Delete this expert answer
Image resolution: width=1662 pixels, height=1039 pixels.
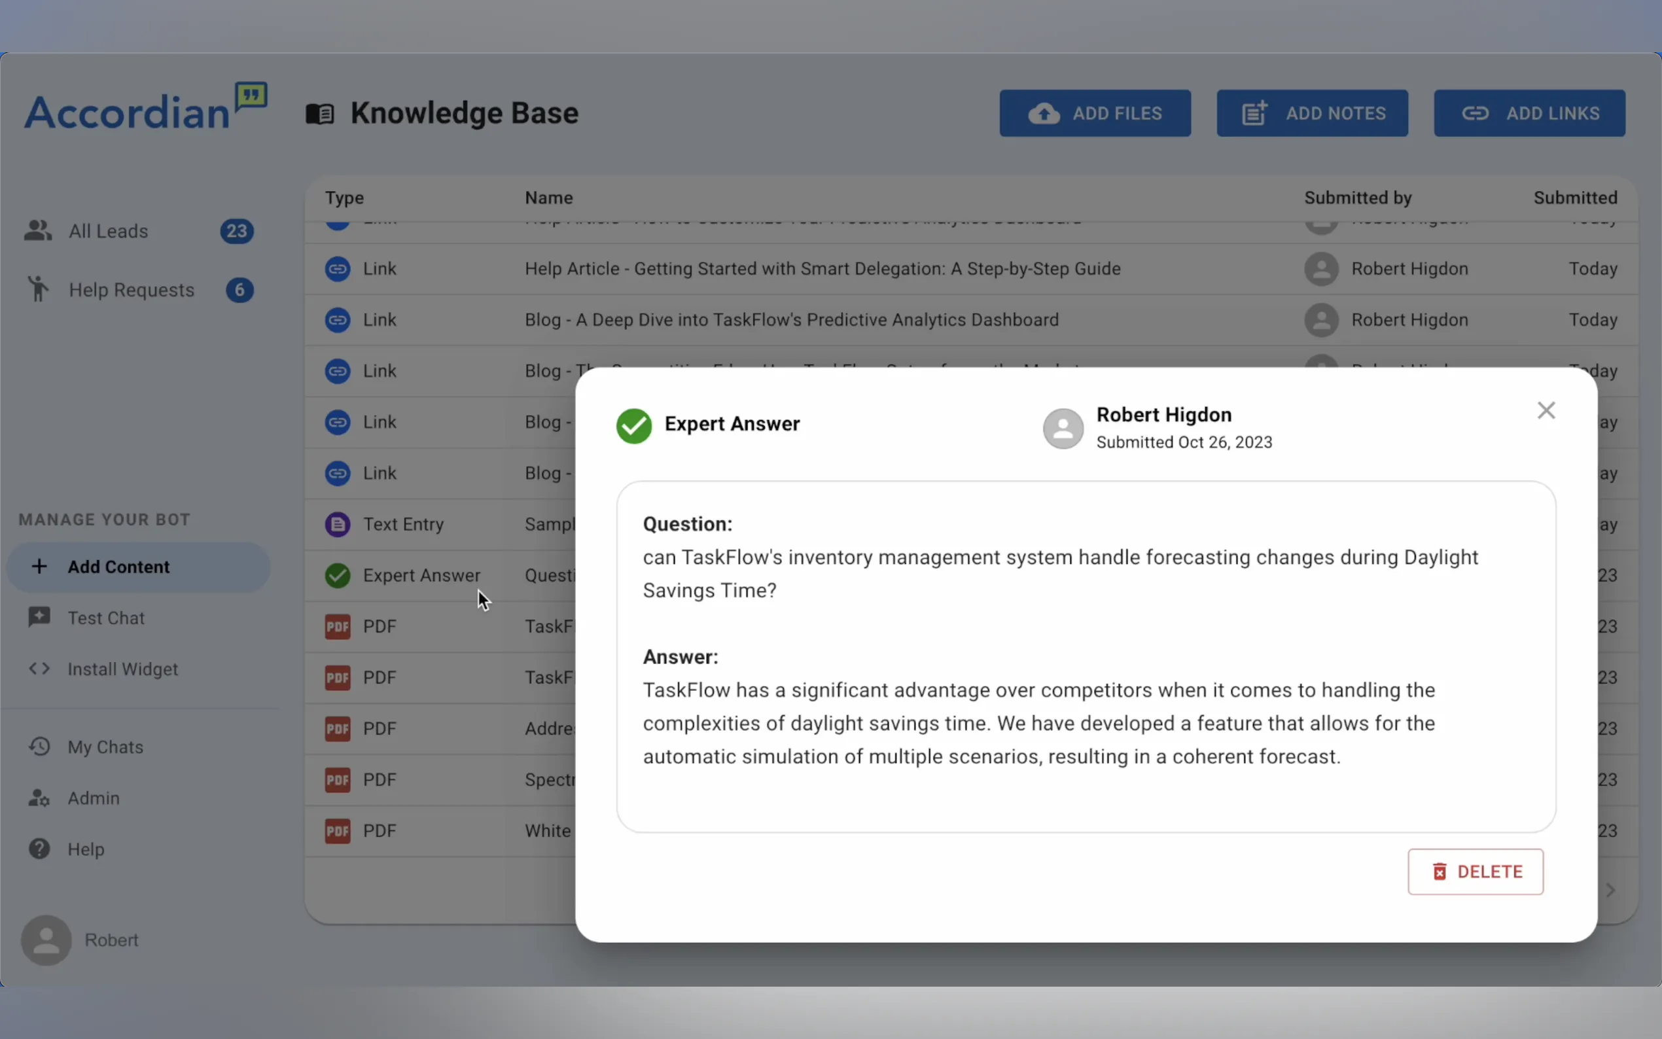click(x=1475, y=872)
